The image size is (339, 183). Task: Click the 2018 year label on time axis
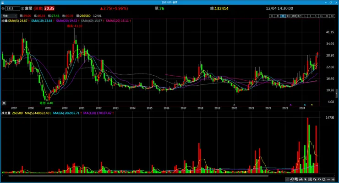pyautogui.click(x=200, y=108)
